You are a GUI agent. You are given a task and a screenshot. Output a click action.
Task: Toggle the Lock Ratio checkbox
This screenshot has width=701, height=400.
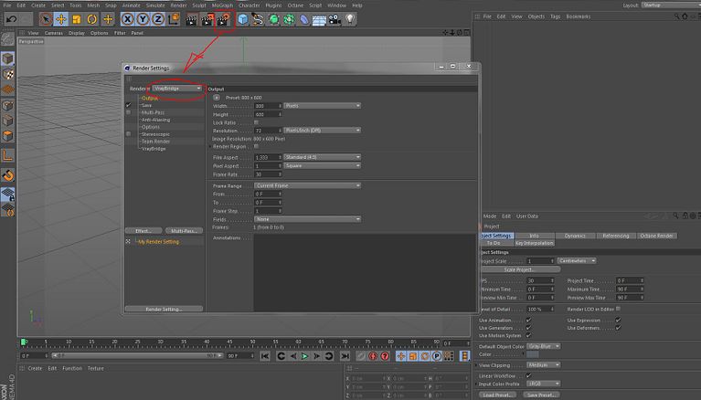click(x=256, y=122)
